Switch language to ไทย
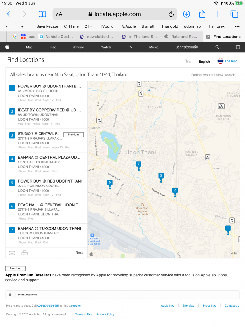Image resolution: width=245 pixels, height=327 pixels. pyautogui.click(x=188, y=61)
